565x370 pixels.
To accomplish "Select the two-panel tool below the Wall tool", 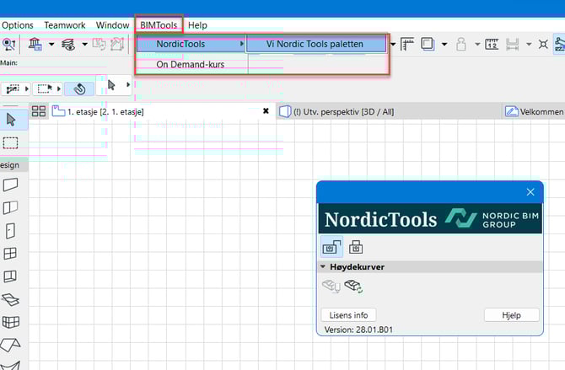I will coord(10,207).
